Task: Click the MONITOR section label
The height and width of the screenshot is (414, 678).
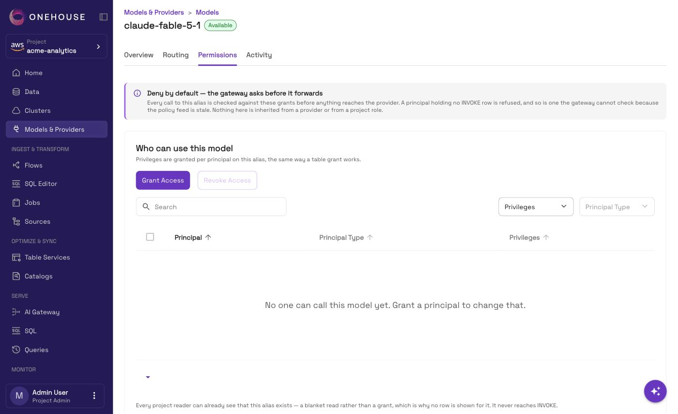Action: [24, 369]
